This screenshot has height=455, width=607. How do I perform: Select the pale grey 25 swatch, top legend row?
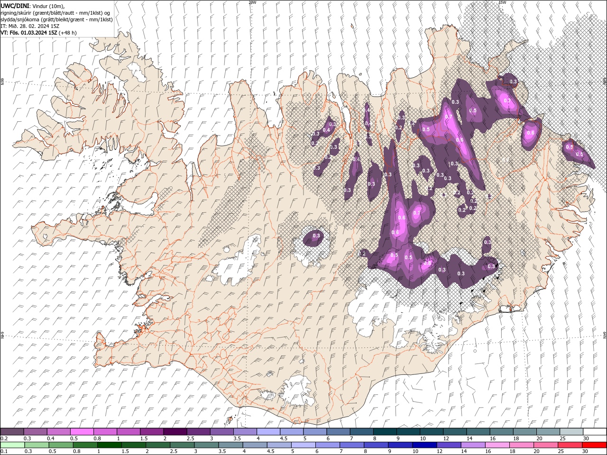571,432
